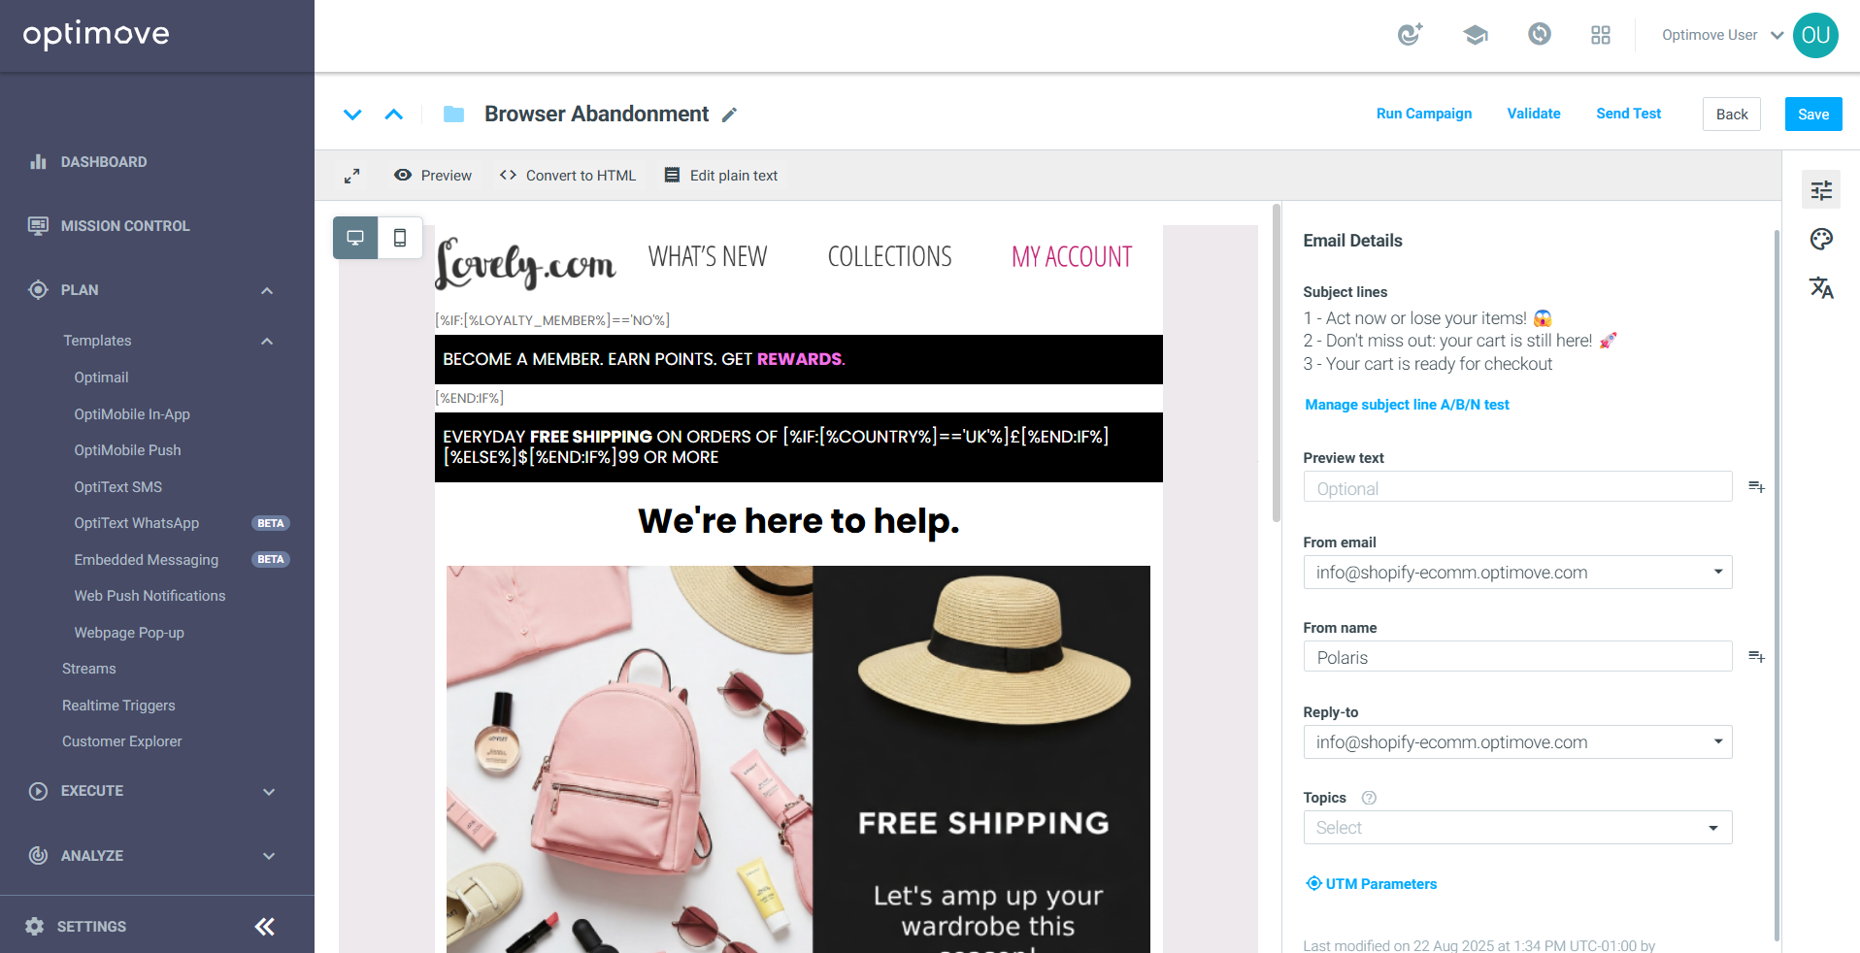Image resolution: width=1860 pixels, height=953 pixels.
Task: Toggle the Preview eye option
Action: tap(433, 176)
